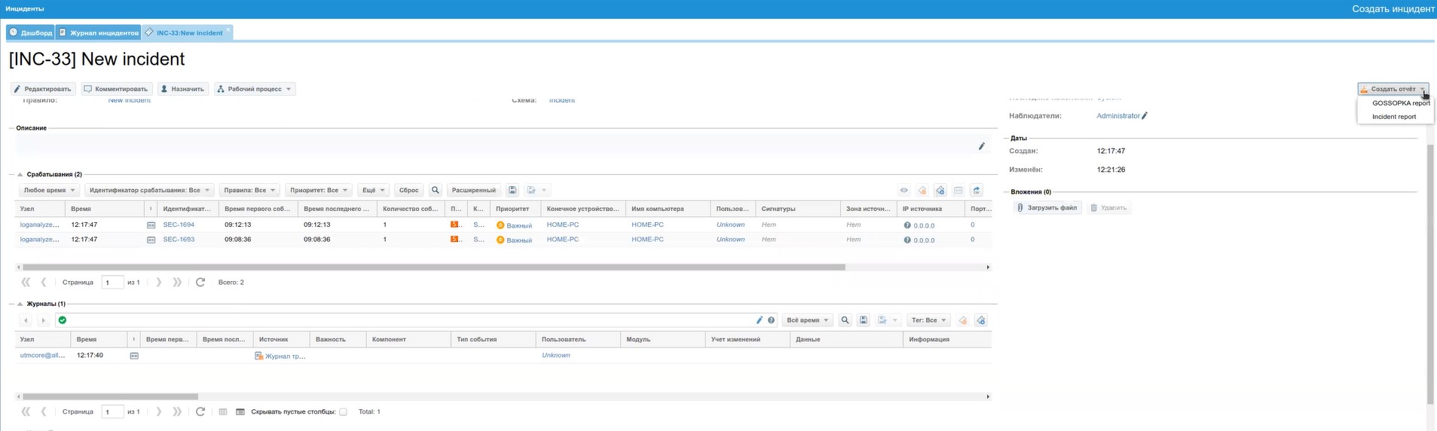The width and height of the screenshot is (1437, 431).
Task: Open details icon for SEC-1694 row
Action: pyautogui.click(x=151, y=225)
